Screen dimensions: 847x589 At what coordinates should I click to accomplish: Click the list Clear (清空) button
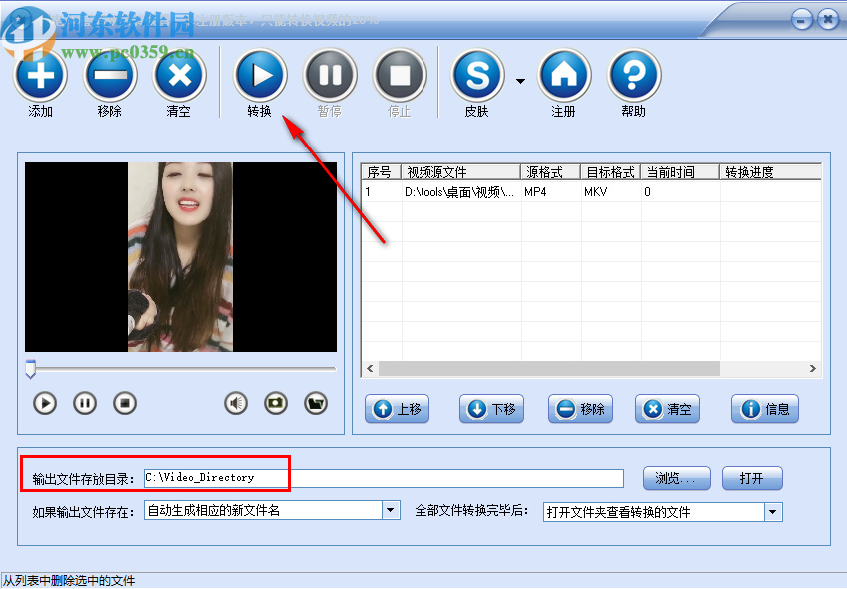667,409
